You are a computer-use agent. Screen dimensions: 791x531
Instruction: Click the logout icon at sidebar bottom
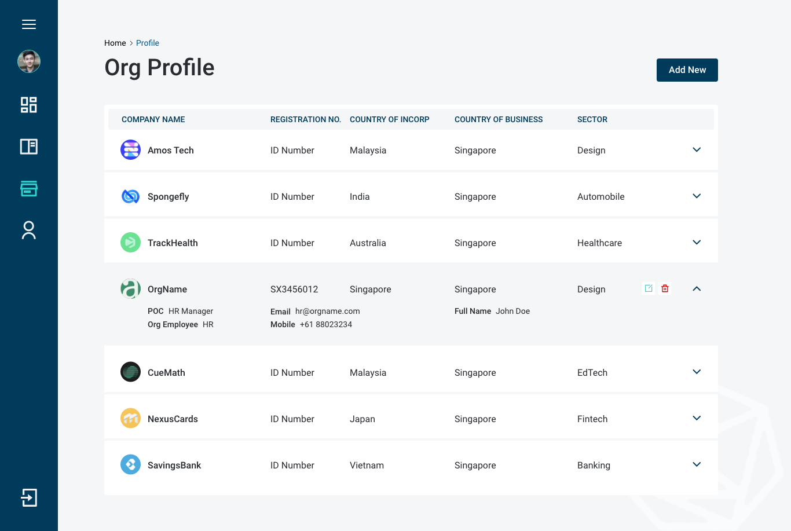pos(29,497)
